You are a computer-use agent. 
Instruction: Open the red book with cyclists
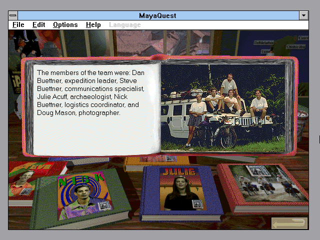point(265,188)
